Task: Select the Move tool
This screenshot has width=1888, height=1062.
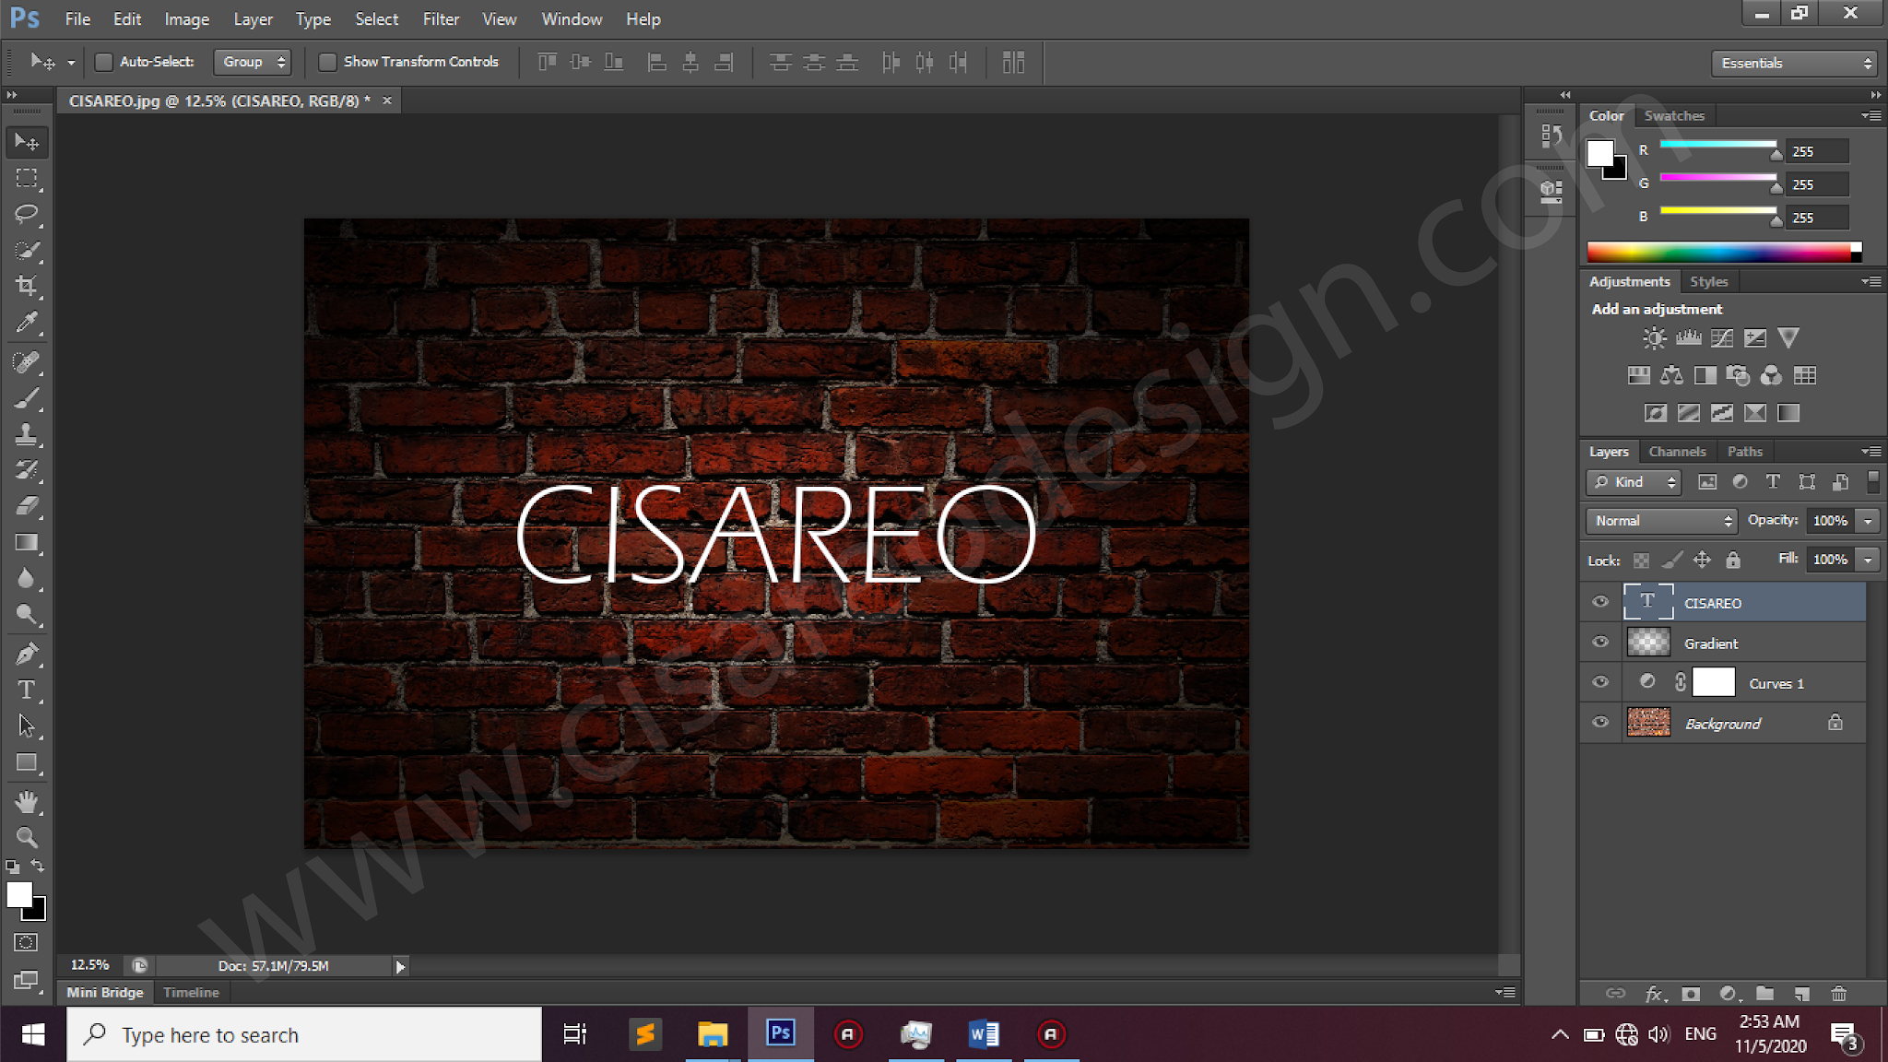Action: click(27, 142)
